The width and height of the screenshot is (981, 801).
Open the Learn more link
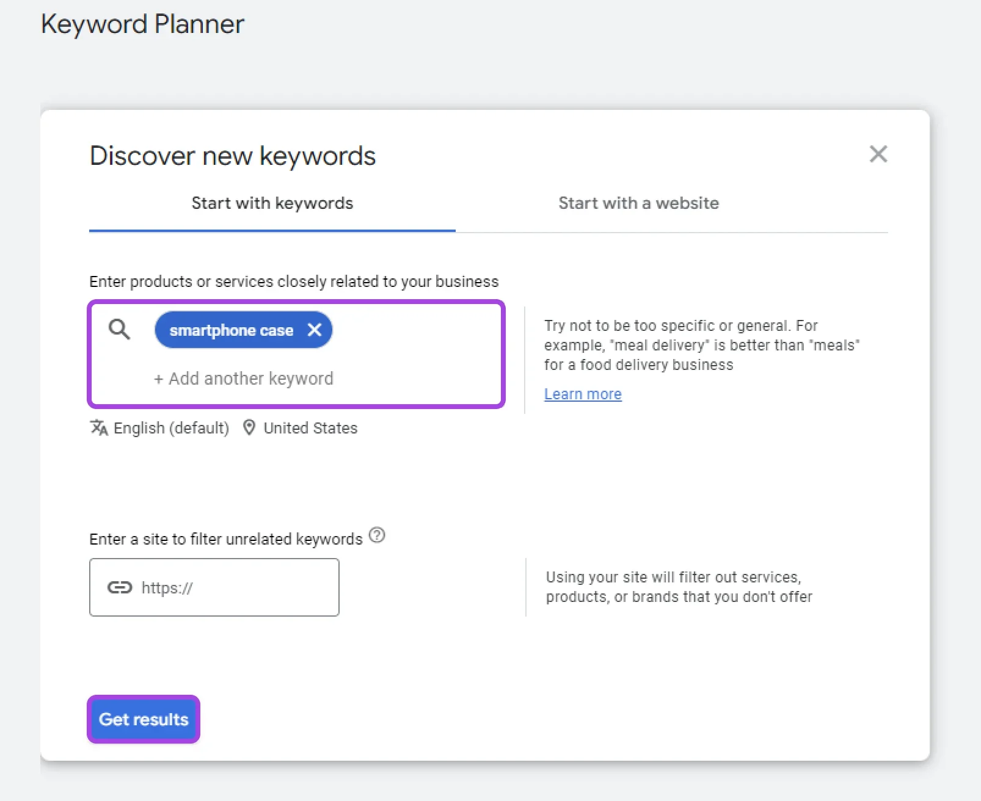coord(583,394)
